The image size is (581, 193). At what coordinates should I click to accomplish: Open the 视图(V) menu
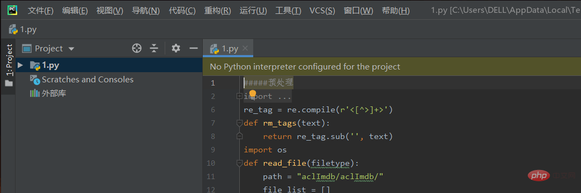(x=109, y=11)
